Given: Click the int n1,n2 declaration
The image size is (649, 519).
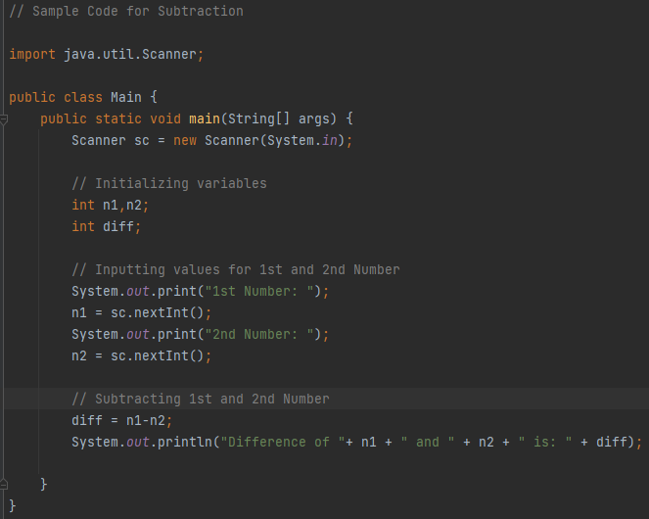Looking at the screenshot, I should click(x=110, y=205).
